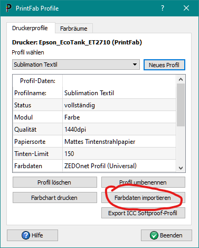199x248 pixels.
Task: Click the Profil wählen label
Action: [28, 52]
